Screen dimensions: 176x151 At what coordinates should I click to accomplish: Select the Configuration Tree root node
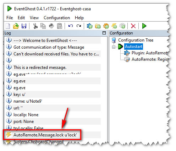pos(136,40)
